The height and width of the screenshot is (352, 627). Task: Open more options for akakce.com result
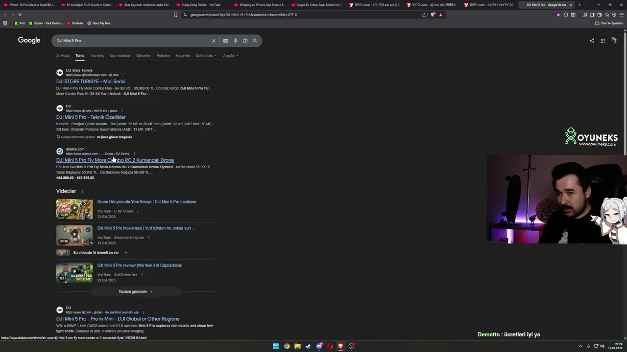click(x=134, y=154)
